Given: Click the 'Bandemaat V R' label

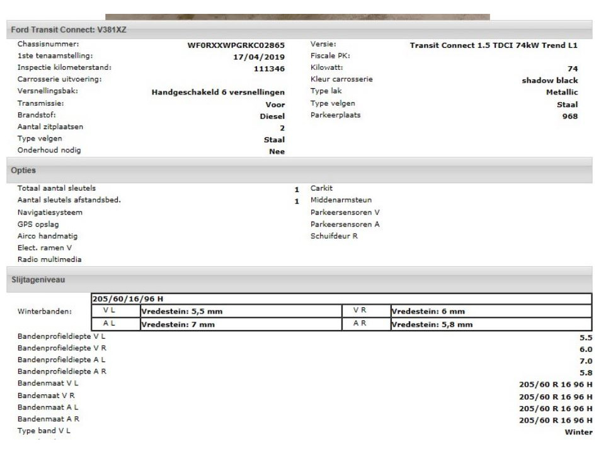Looking at the screenshot, I should click(46, 395).
